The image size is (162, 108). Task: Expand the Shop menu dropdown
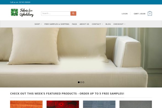pyautogui.click(x=38, y=24)
